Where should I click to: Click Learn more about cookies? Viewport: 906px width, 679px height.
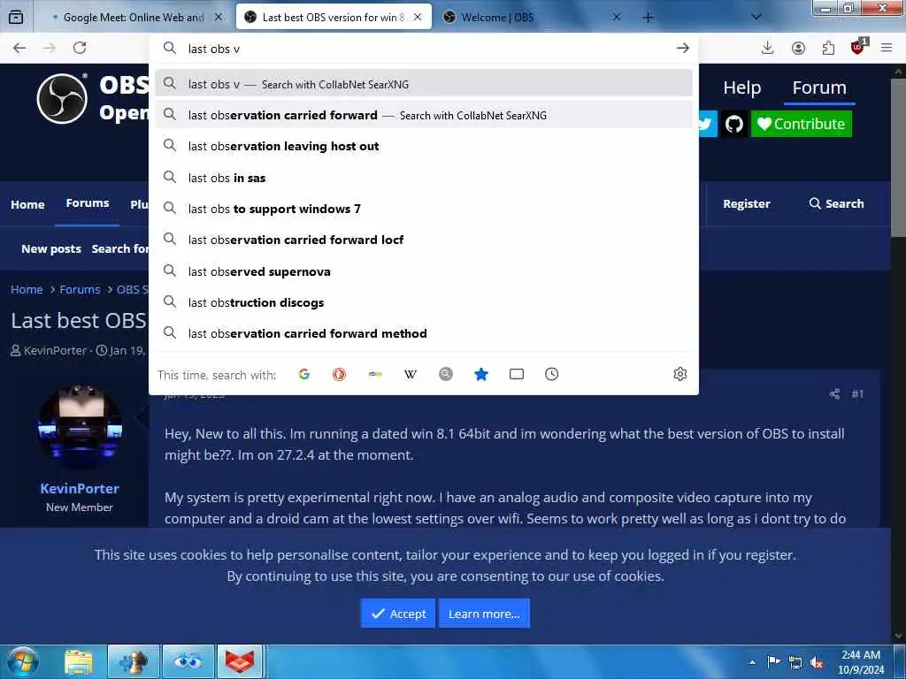pyautogui.click(x=484, y=614)
